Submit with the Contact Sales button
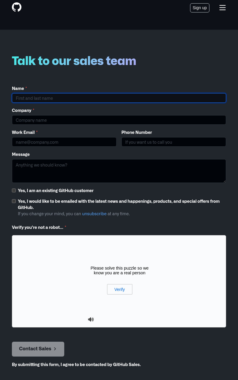 coord(38,349)
